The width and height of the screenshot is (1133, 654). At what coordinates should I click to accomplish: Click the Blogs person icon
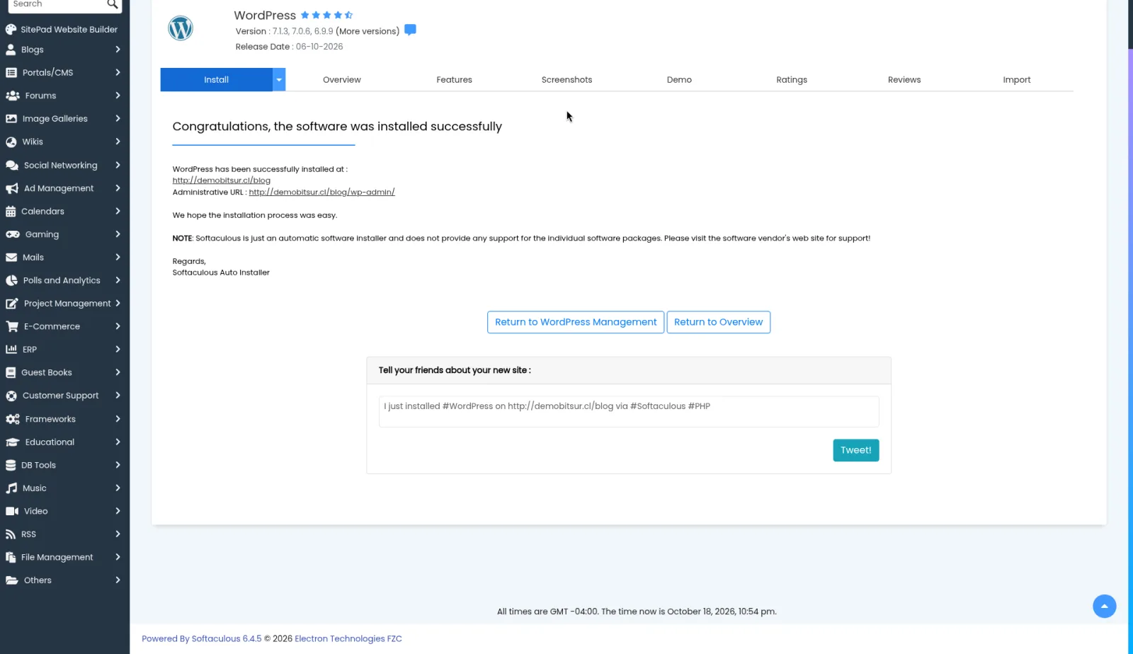pos(11,50)
